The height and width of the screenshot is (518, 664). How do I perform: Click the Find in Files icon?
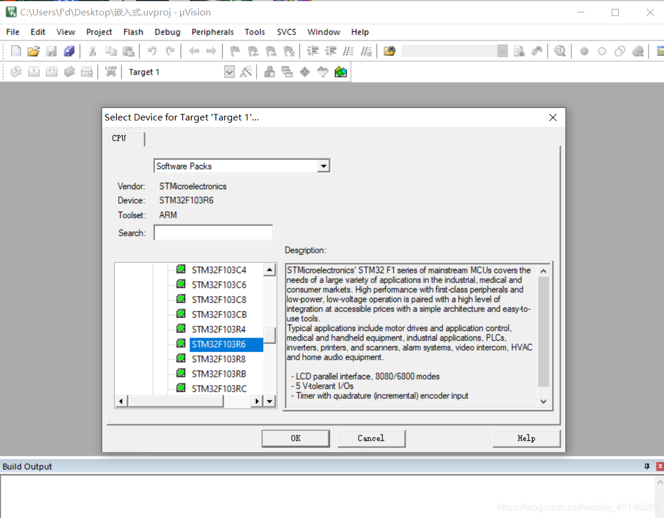click(x=389, y=51)
